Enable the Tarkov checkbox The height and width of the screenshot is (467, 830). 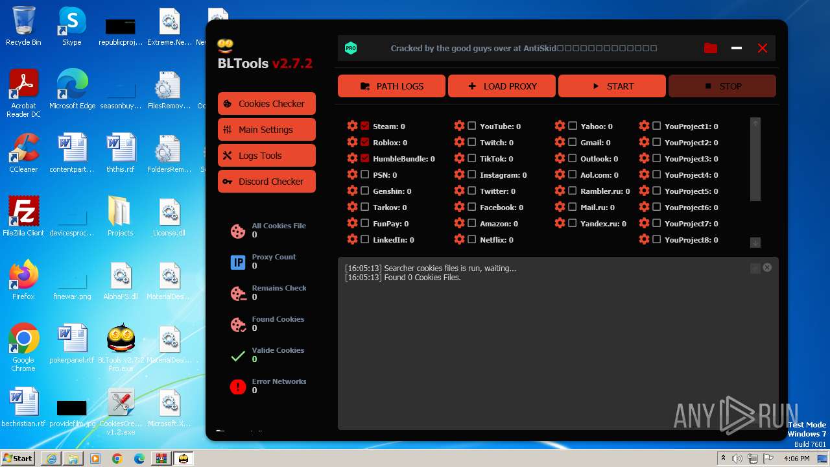pyautogui.click(x=365, y=207)
